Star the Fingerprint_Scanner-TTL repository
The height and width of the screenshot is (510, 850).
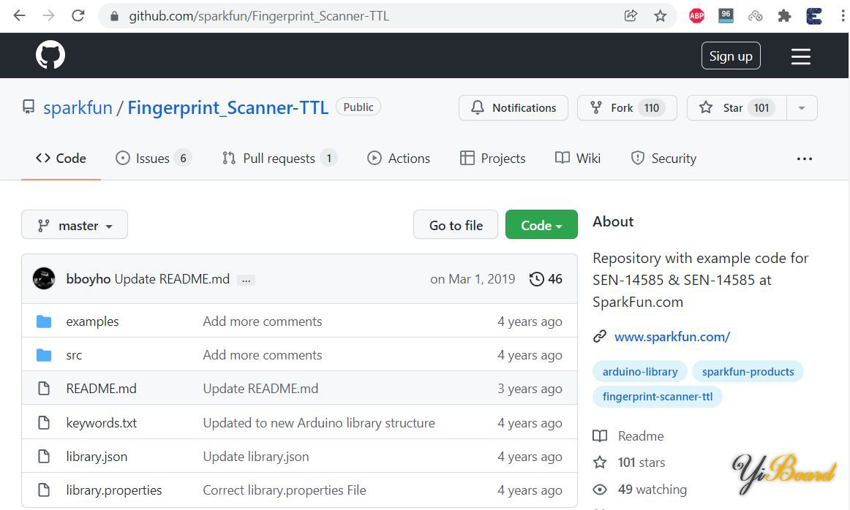(737, 107)
